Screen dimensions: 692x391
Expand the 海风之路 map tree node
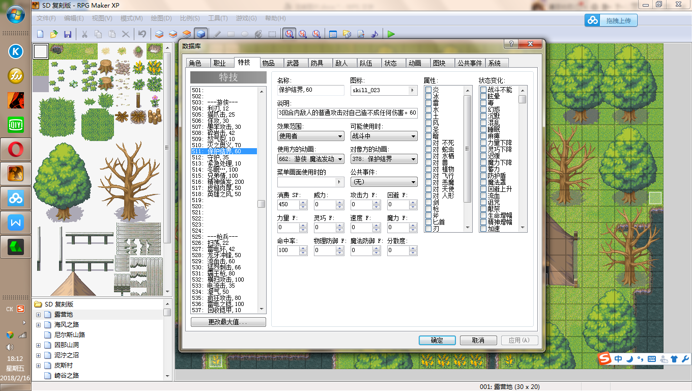tap(38, 325)
